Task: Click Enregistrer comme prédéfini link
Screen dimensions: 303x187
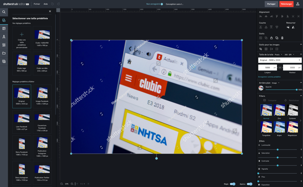Action: (269, 77)
